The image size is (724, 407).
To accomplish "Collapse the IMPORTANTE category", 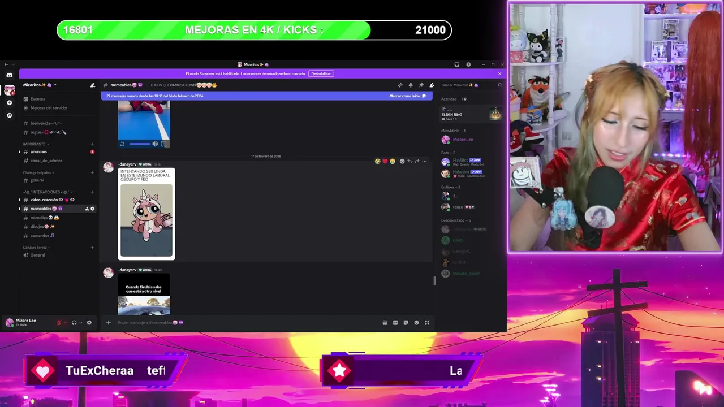I will 35,144.
